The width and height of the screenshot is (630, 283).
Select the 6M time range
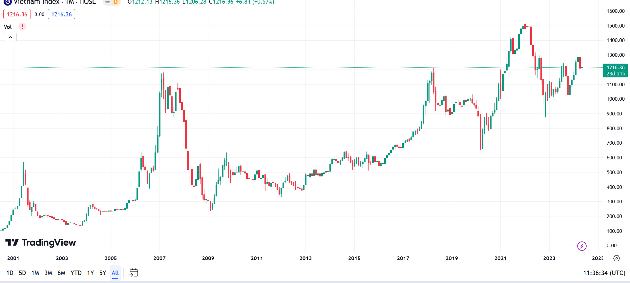pos(61,273)
